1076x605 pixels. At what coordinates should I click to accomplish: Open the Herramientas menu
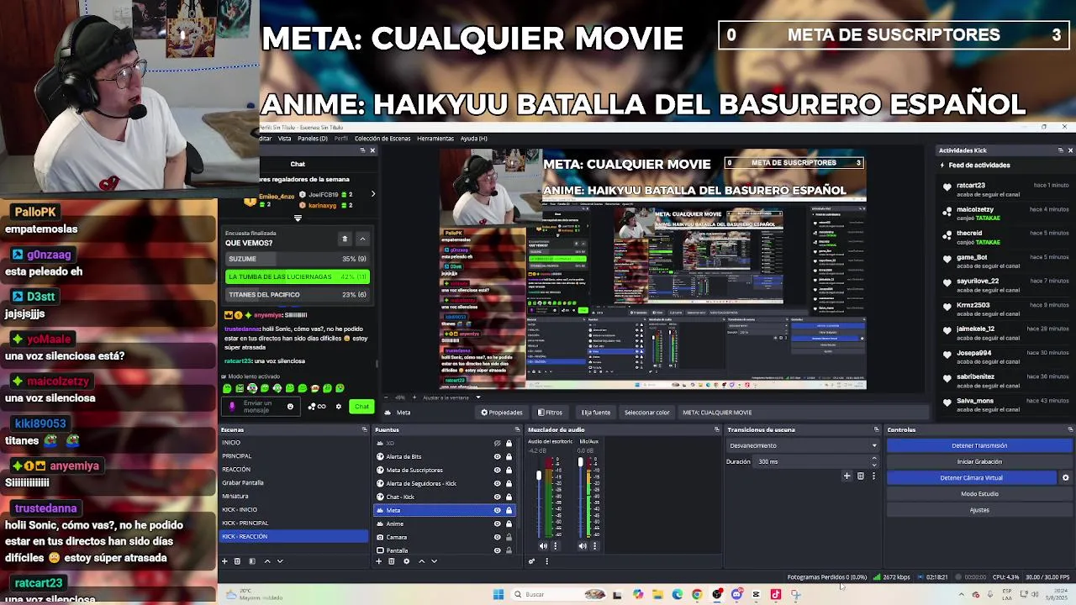pyautogui.click(x=435, y=139)
